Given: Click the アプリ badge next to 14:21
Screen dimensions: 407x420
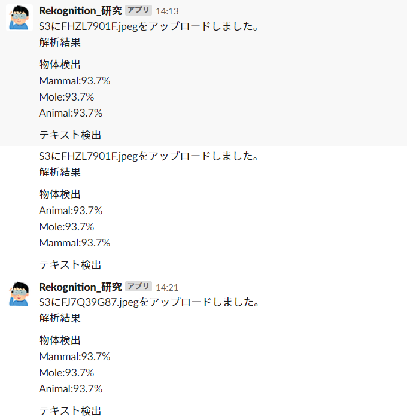Looking at the screenshot, I should click(x=138, y=287).
